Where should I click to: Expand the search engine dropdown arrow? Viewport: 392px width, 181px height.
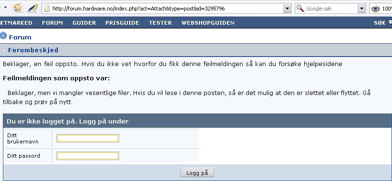361,9
